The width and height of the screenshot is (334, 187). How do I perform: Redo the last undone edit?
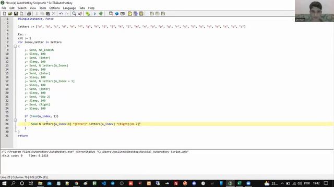pyautogui.click(x=67, y=14)
